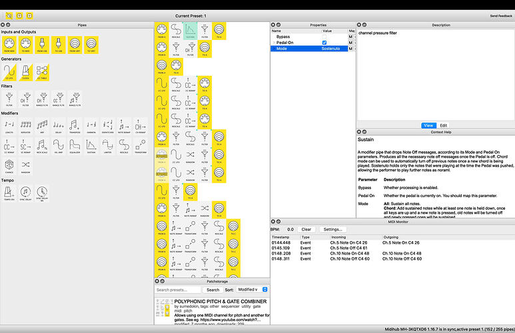Select the To Virtual pipe in palette
The width and height of the screenshot is (515, 333).
pyautogui.click(x=91, y=45)
